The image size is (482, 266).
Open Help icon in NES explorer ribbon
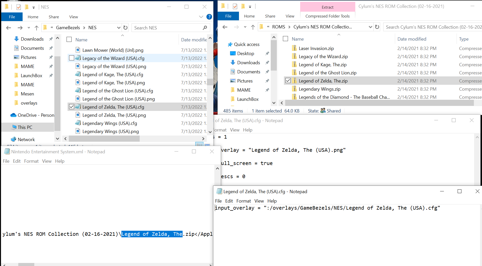click(209, 17)
